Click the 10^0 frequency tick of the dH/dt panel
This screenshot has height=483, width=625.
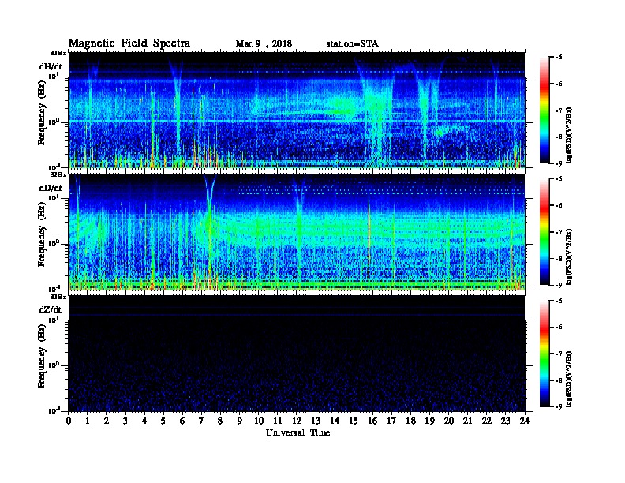point(54,122)
